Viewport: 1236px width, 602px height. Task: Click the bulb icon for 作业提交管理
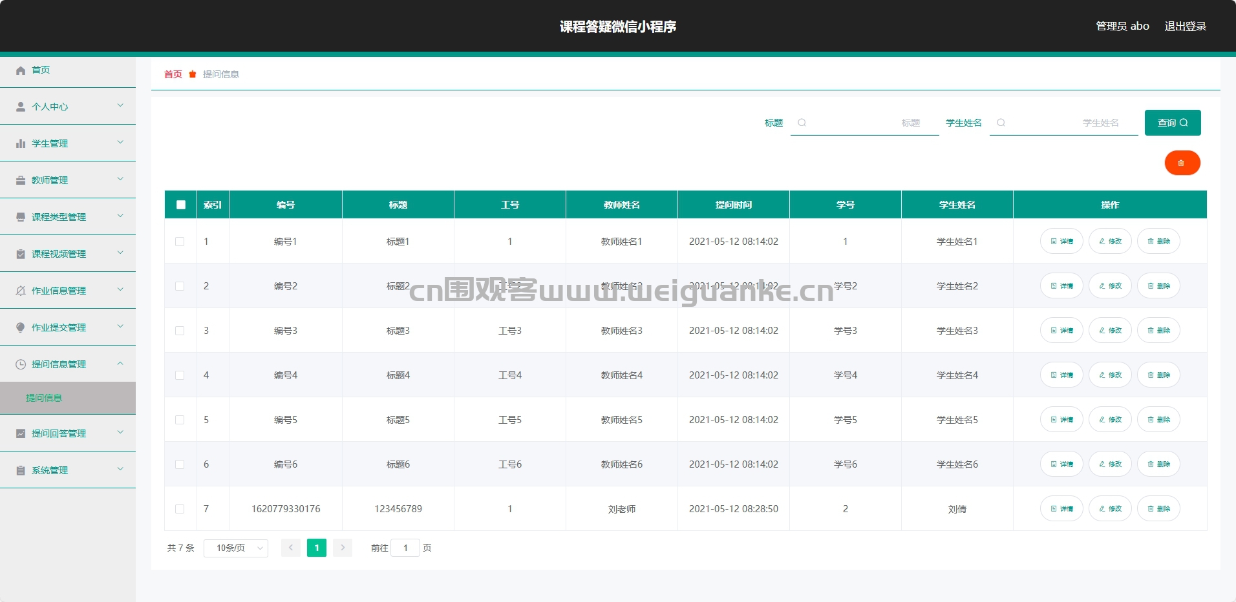[21, 327]
